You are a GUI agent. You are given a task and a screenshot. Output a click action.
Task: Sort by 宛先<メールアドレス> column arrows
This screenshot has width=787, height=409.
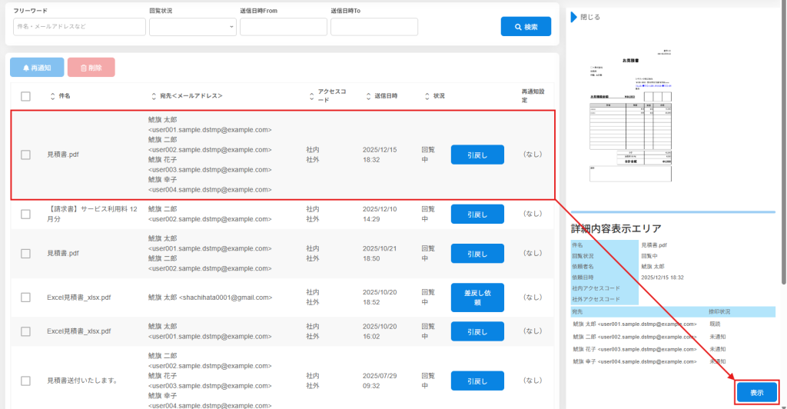coord(154,96)
